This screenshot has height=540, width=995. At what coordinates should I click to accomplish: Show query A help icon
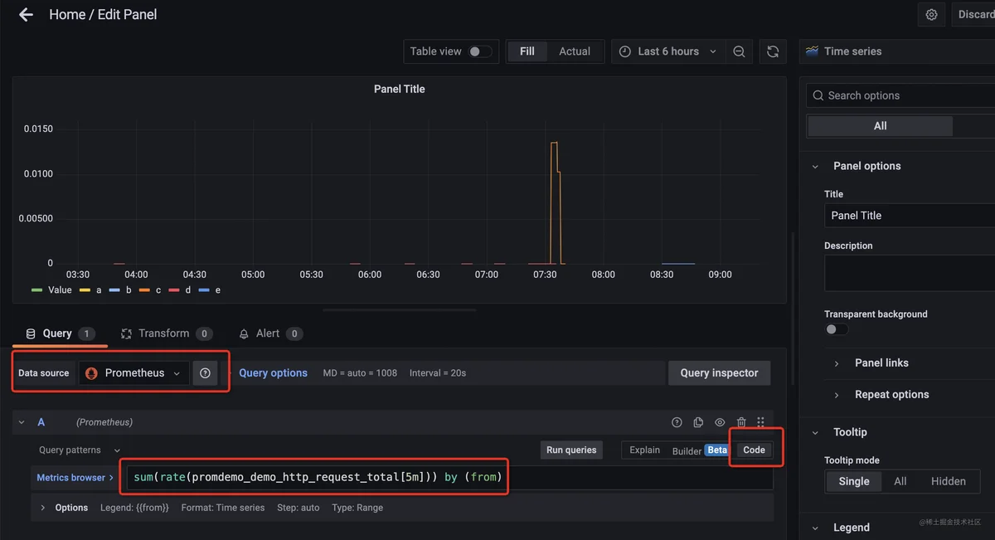click(x=677, y=422)
